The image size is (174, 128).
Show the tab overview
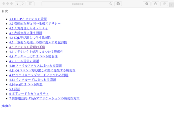[x=164, y=4]
